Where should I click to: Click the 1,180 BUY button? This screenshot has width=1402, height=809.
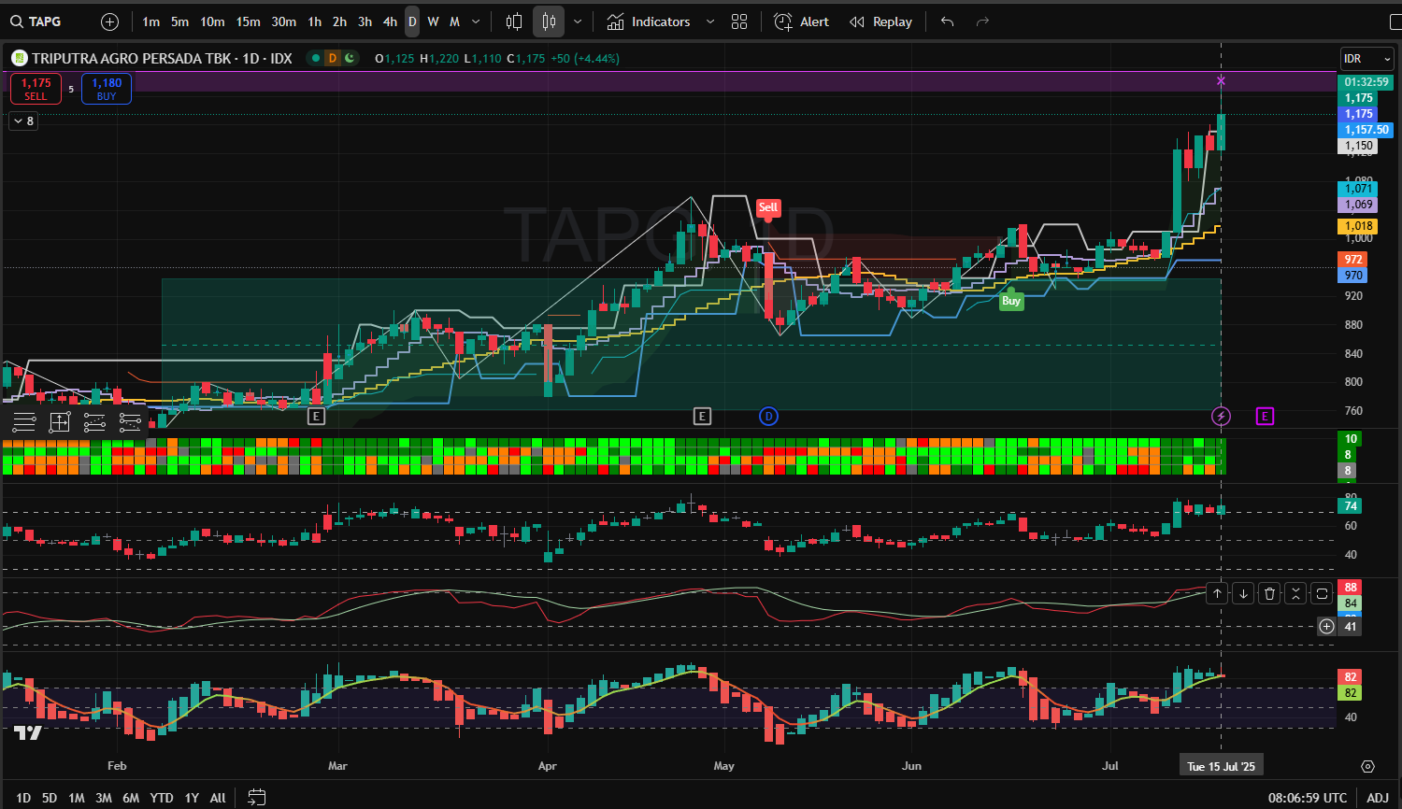[107, 89]
